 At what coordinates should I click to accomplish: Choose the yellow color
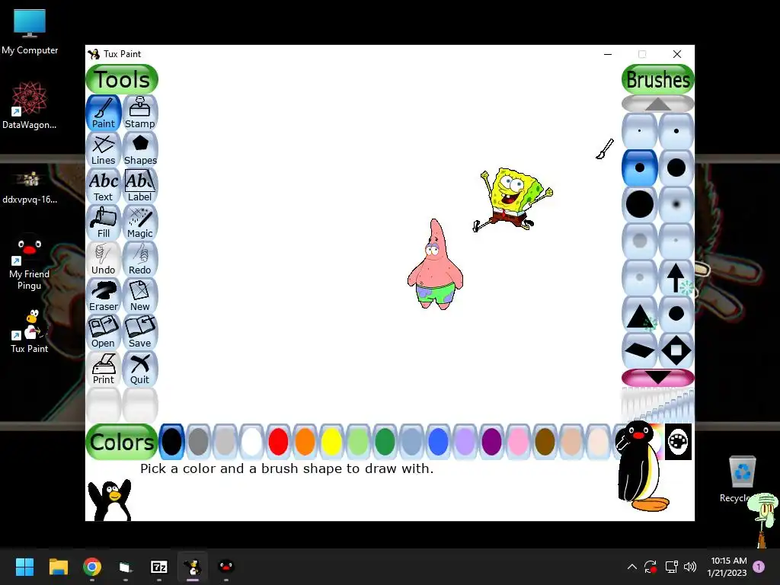(332, 441)
